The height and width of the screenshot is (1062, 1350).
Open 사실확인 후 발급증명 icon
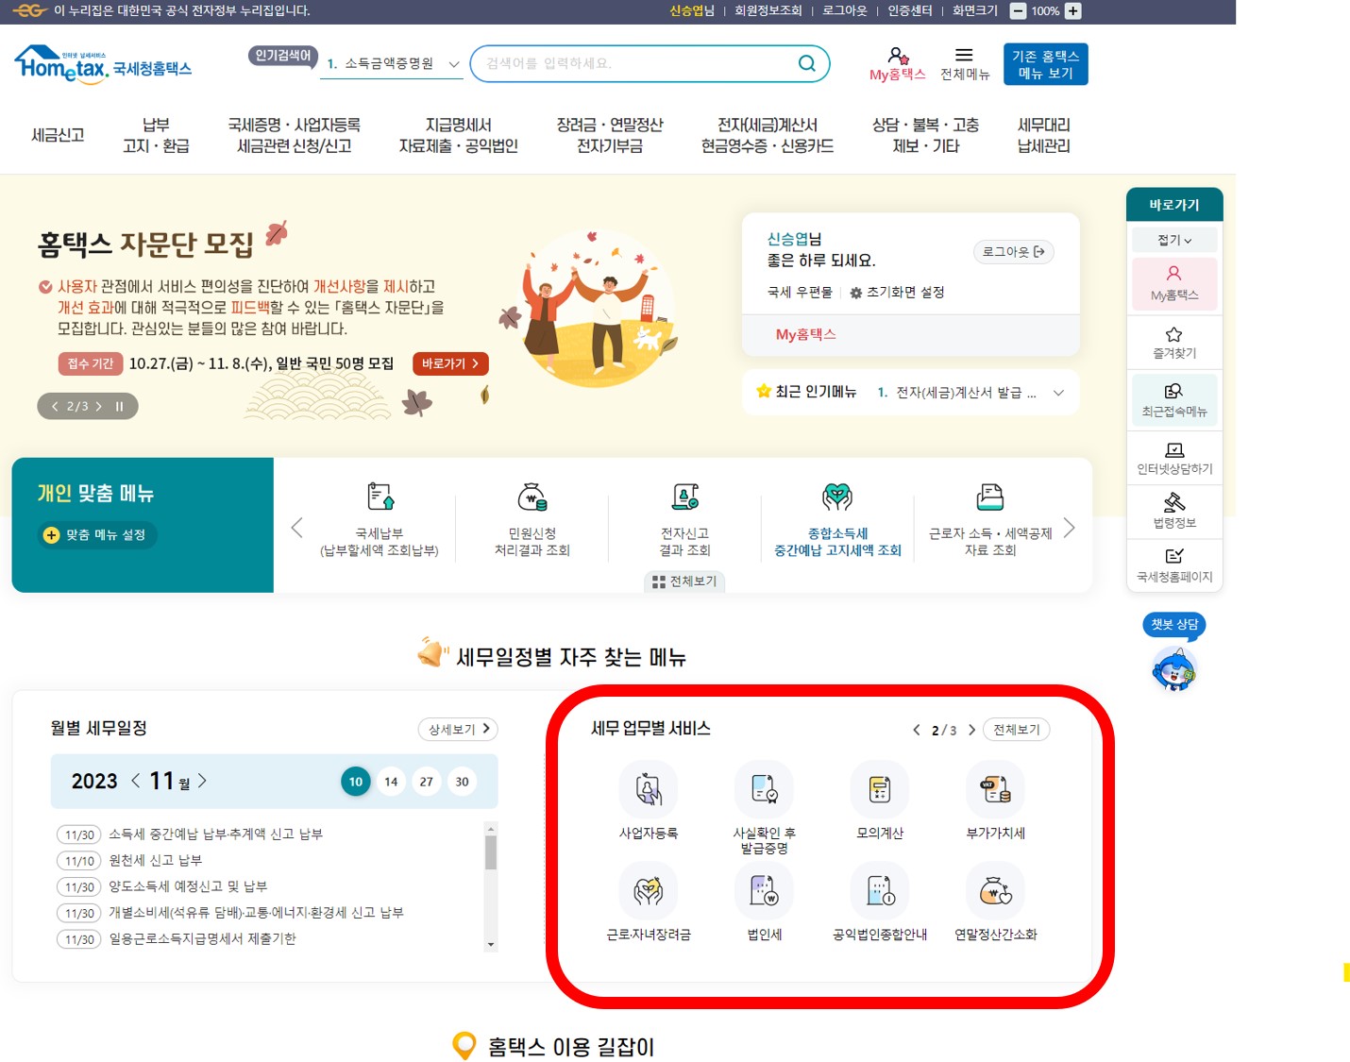pyautogui.click(x=764, y=789)
